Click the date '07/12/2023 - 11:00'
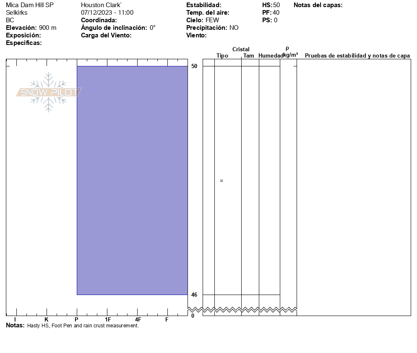 (x=107, y=13)
